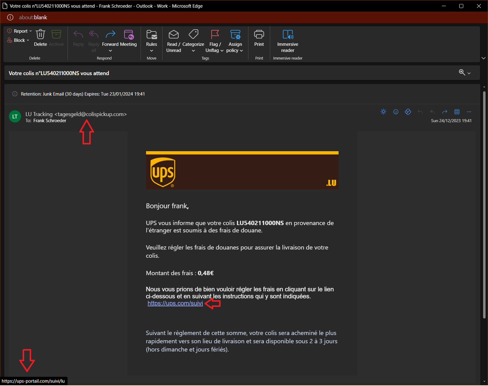Click the emoji reaction smiley icon

coord(396,112)
